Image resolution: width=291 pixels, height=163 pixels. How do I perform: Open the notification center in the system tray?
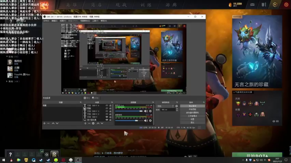(286, 160)
